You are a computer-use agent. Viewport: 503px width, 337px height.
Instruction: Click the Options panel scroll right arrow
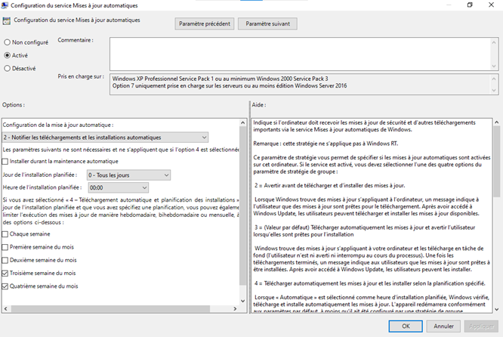coord(235,309)
